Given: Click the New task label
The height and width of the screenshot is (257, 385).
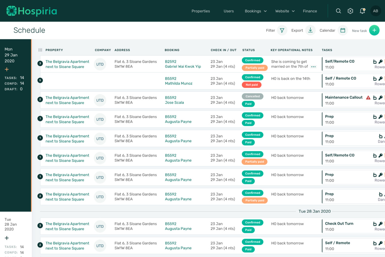Looking at the screenshot, I should click(359, 31).
